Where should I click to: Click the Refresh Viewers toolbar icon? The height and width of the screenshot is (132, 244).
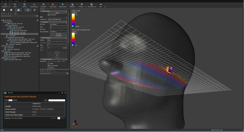tap(63, 5)
